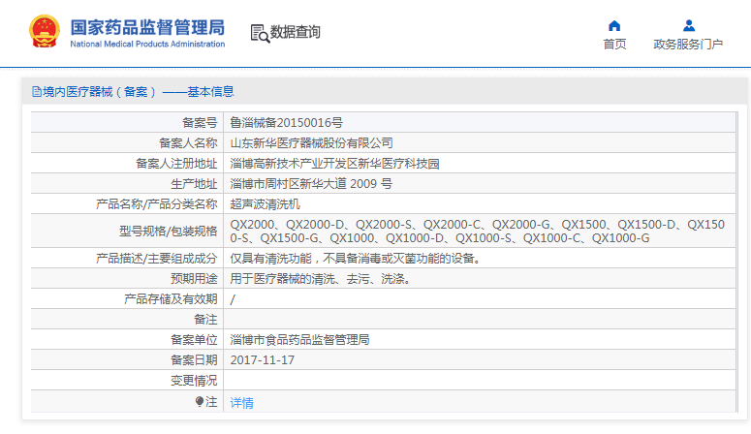Click the lightbulb 注 icon
This screenshot has width=751, height=434.
click(x=200, y=401)
